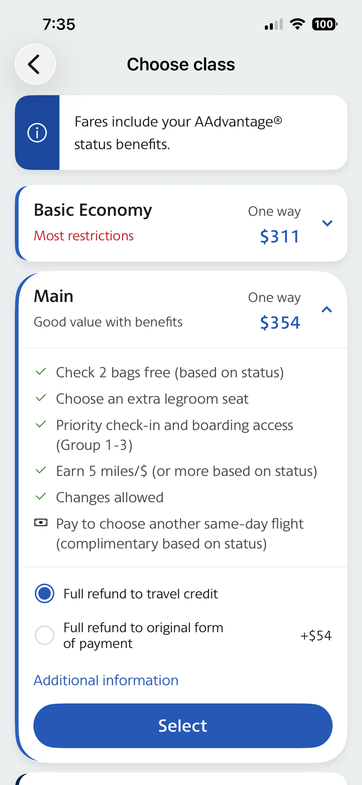Tap the partially visible next fare card
This screenshot has width=362, height=785.
pyautogui.click(x=181, y=778)
